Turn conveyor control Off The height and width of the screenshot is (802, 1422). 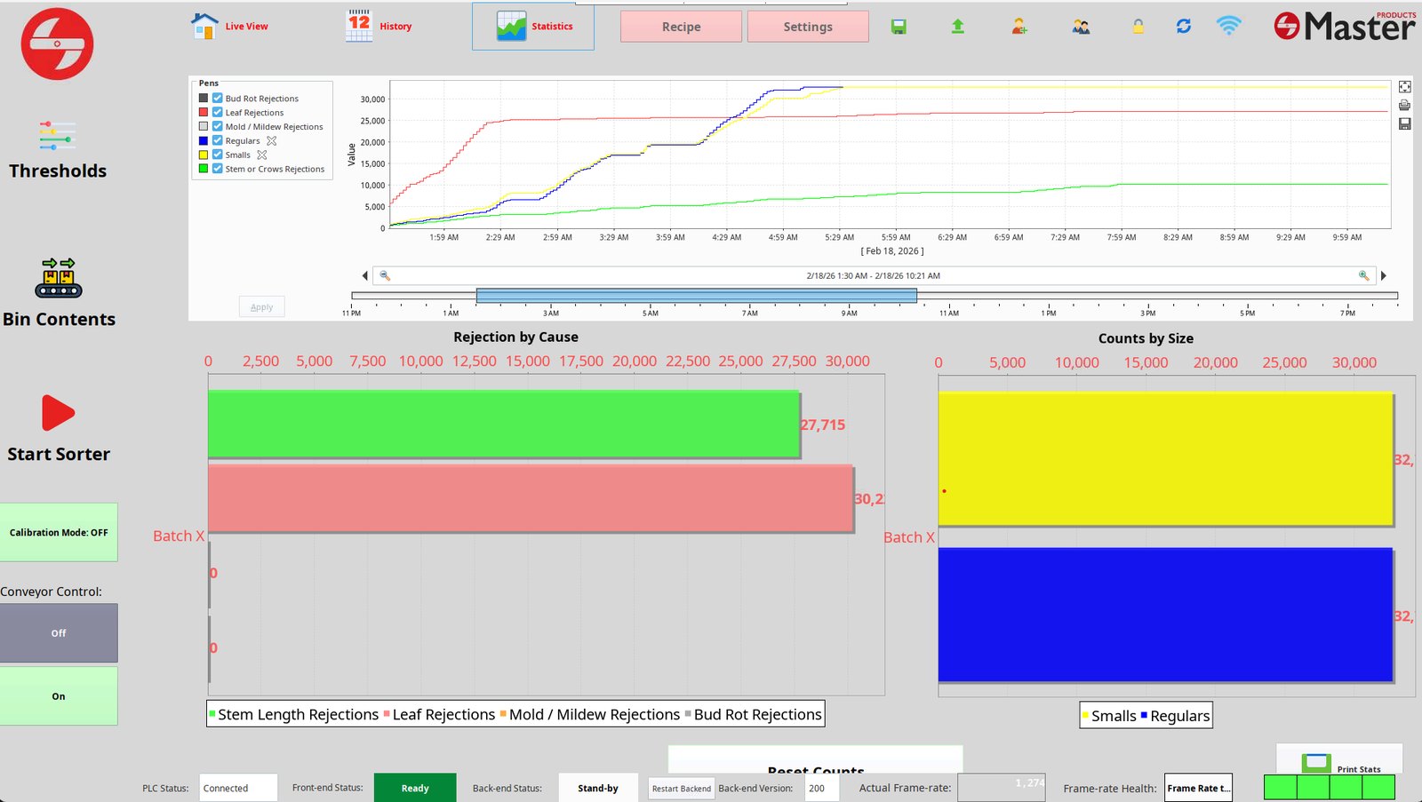tap(59, 633)
